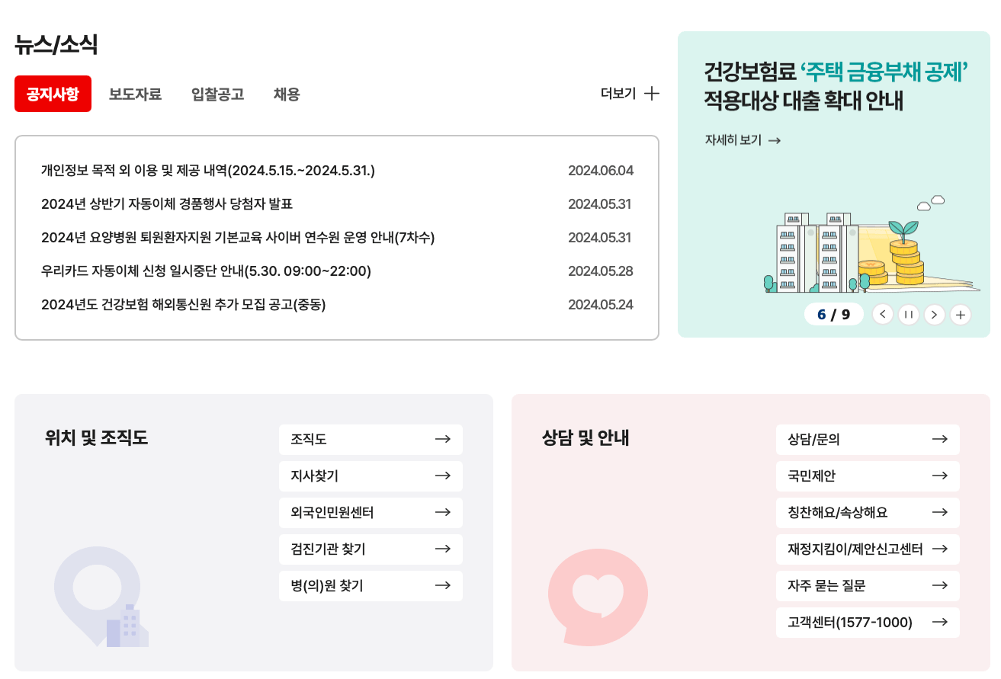Open the 입찰공고 tab
Image resolution: width=1001 pixels, height=679 pixels.
pos(217,94)
